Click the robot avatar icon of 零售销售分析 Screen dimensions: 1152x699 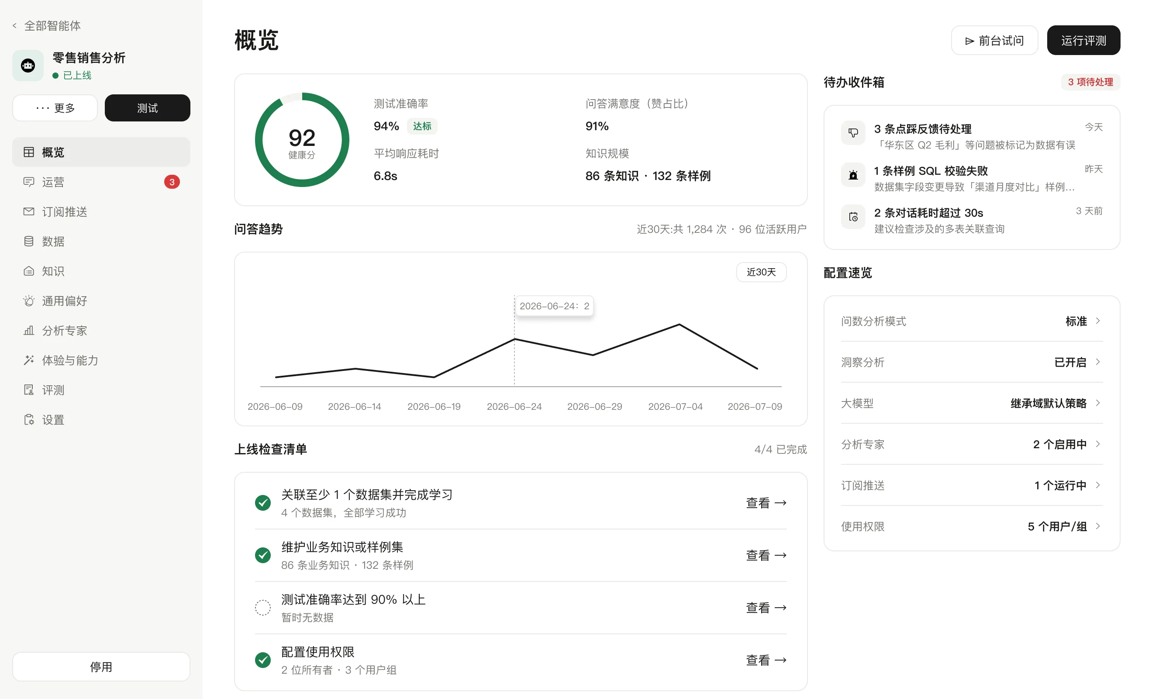coord(28,66)
